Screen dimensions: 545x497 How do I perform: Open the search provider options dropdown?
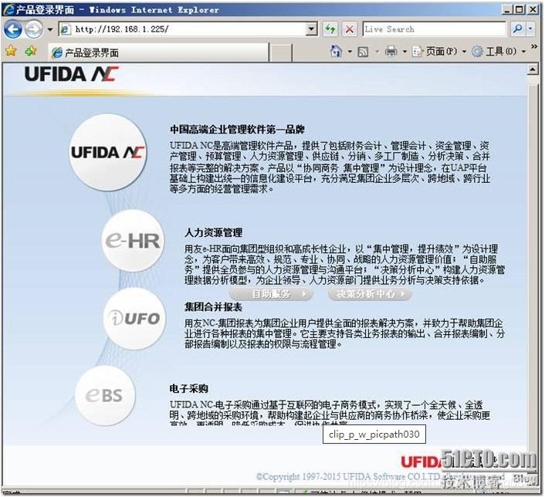(x=530, y=29)
